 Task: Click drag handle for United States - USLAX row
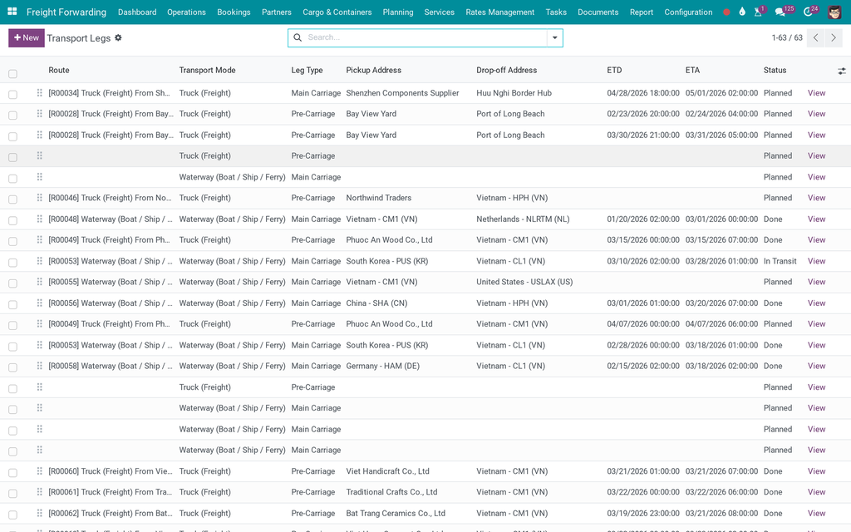(x=40, y=282)
